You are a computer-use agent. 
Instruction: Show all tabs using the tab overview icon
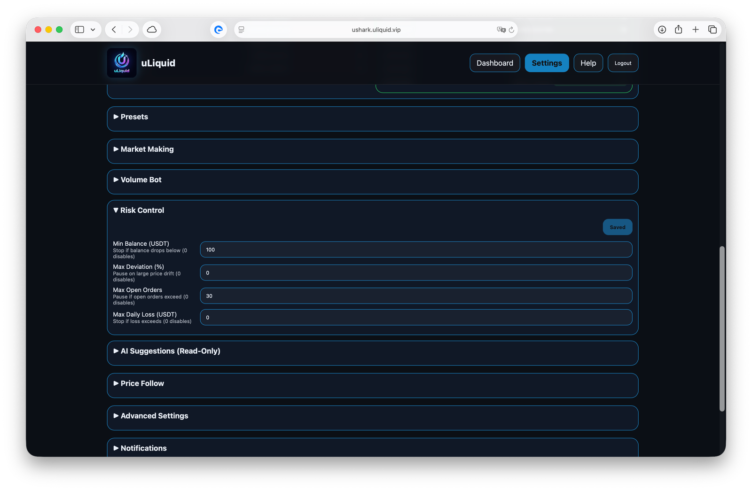coord(713,29)
